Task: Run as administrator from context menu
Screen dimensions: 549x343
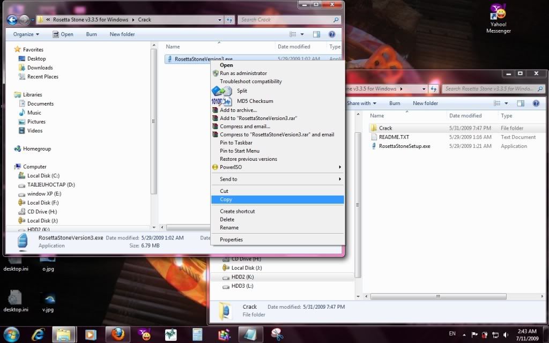Action: [x=278, y=73]
